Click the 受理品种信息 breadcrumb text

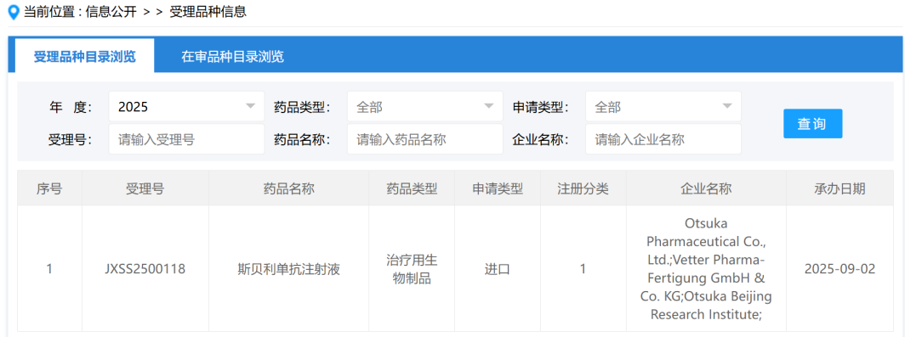[208, 12]
